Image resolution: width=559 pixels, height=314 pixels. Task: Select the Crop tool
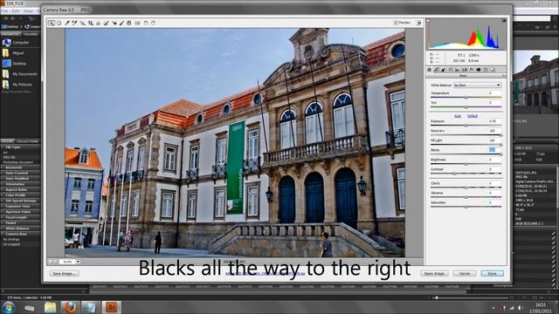(91, 24)
